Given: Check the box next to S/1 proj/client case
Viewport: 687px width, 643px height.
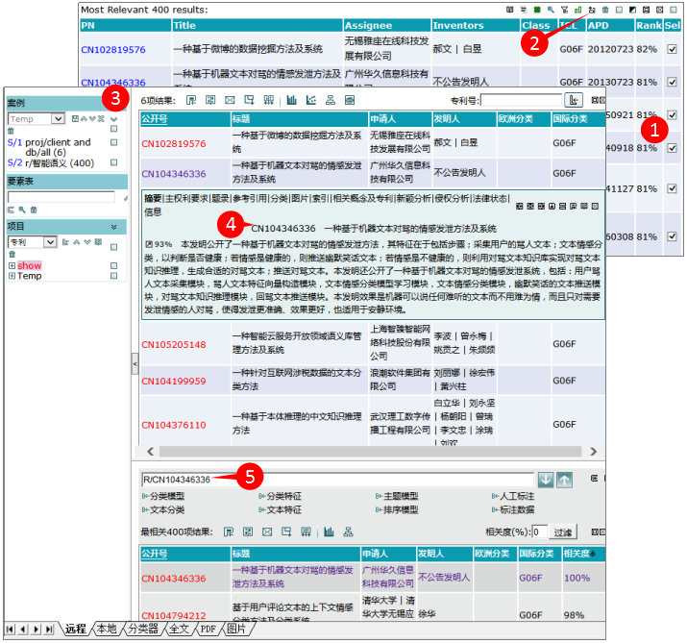Looking at the screenshot, I should [114, 142].
